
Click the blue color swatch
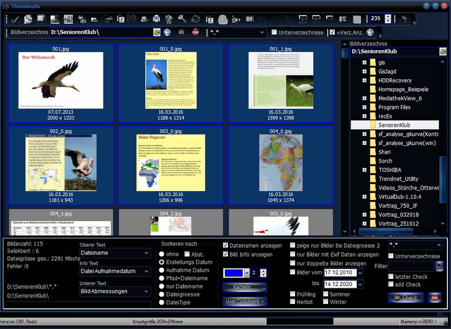pyautogui.click(x=233, y=273)
